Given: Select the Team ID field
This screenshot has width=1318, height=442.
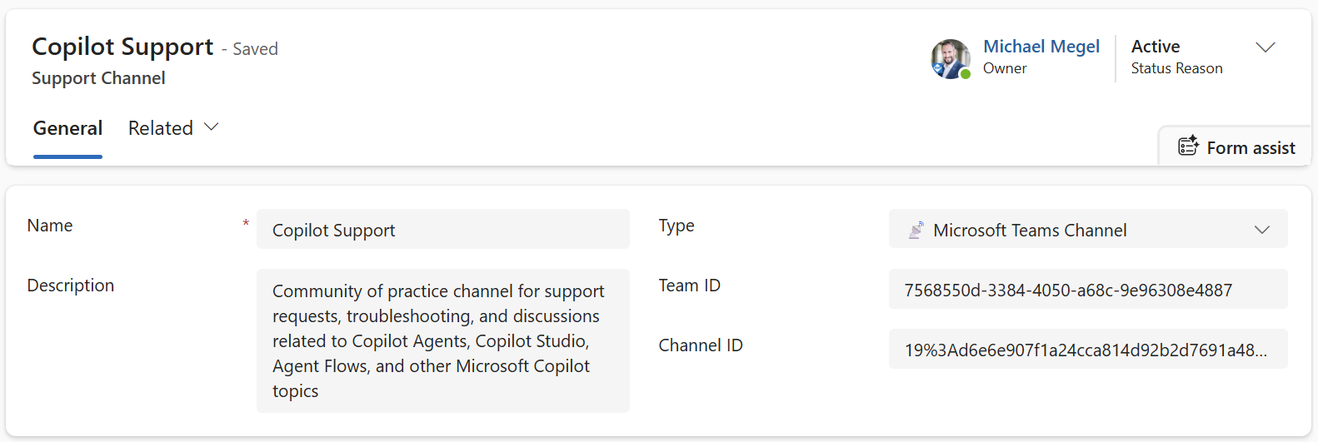Looking at the screenshot, I should (x=1087, y=290).
